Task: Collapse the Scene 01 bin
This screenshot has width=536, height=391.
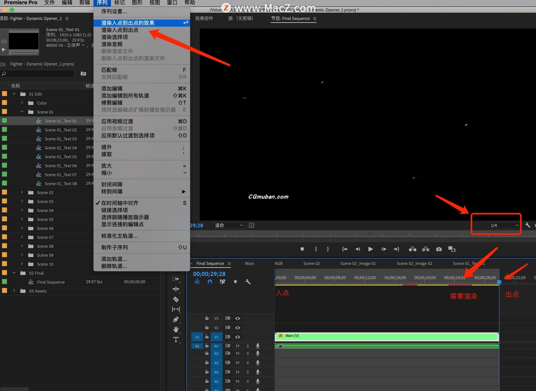Action: [22, 112]
